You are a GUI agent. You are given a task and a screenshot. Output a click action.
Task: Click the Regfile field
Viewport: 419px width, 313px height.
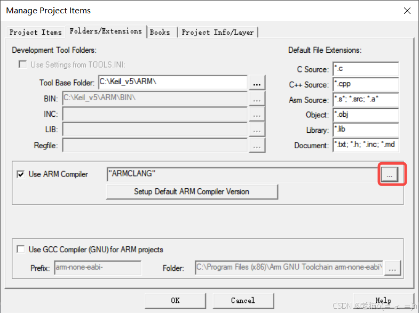point(155,145)
